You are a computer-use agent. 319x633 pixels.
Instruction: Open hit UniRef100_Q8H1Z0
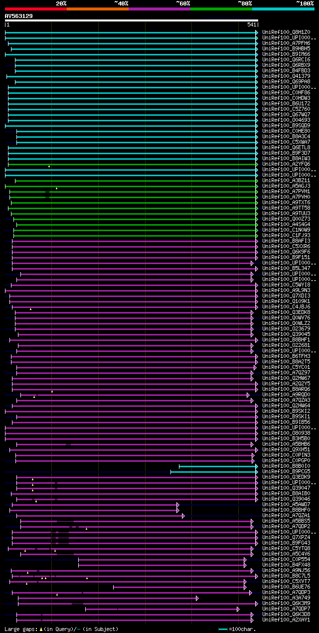click(x=286, y=32)
